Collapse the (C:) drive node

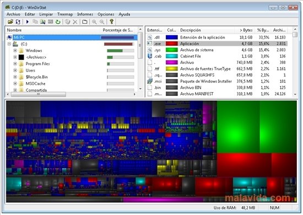point(9,44)
